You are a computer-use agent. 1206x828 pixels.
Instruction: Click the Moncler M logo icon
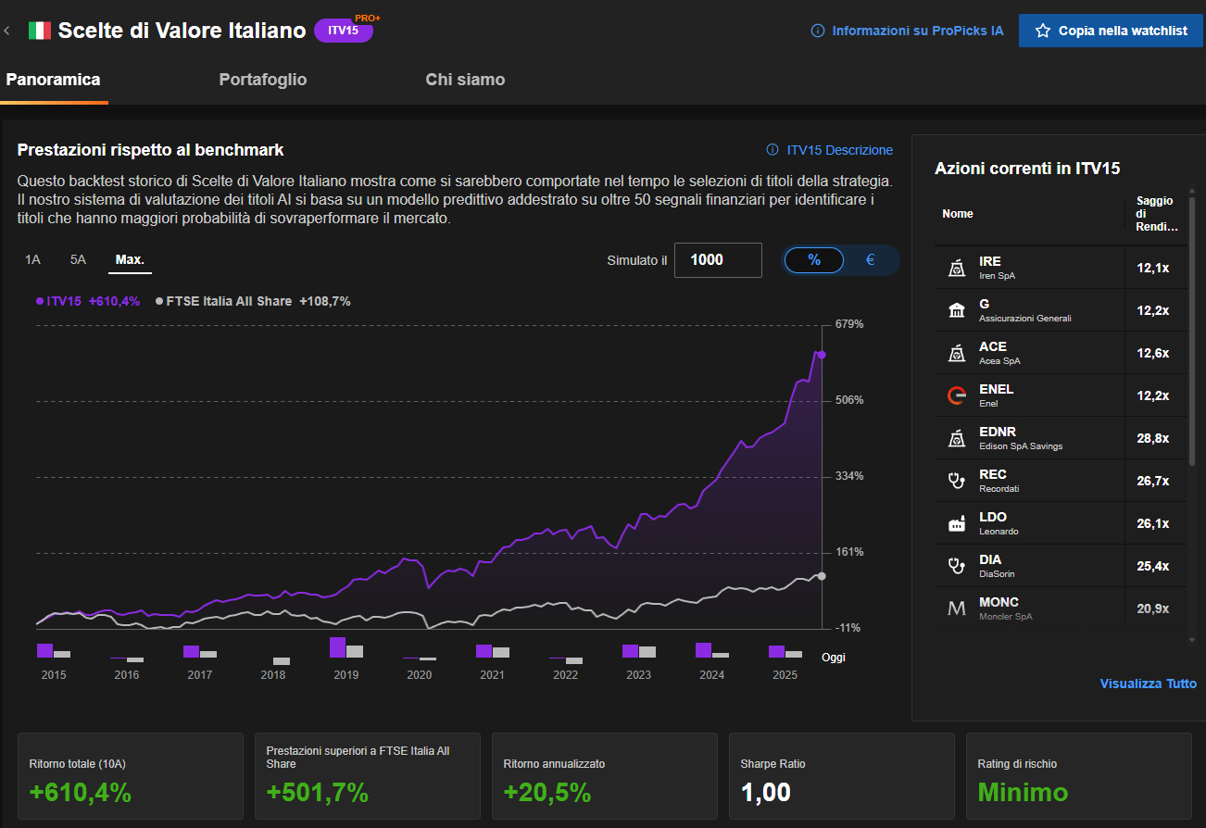(x=956, y=608)
